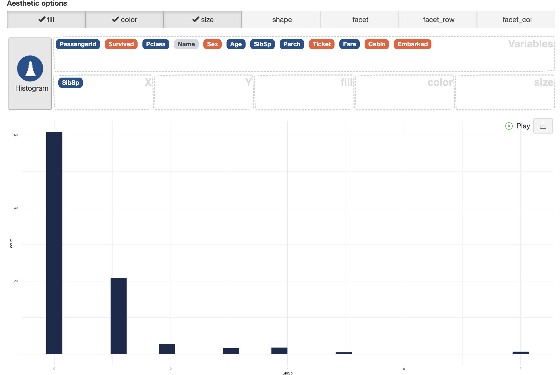This screenshot has height=375, width=560.
Task: Click the Embarked variable badge
Action: click(x=412, y=44)
